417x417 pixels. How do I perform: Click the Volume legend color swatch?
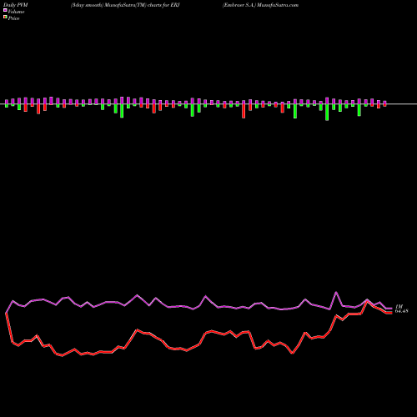[x=5, y=11]
